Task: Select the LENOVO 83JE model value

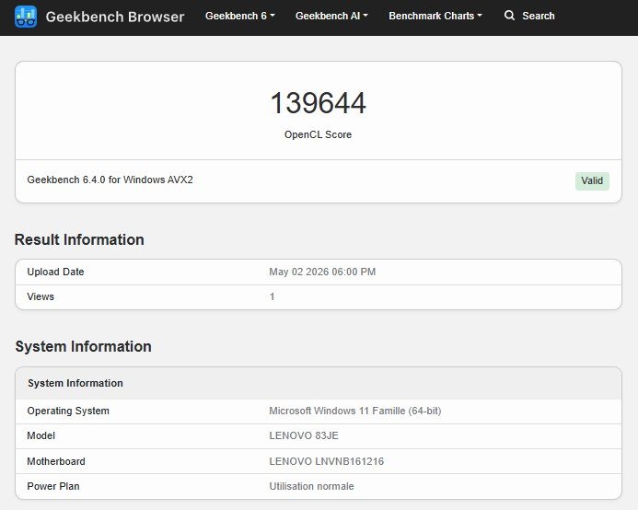Action: 304,436
